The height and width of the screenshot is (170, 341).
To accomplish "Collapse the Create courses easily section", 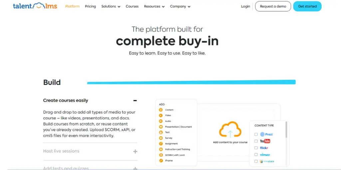I will [x=135, y=101].
